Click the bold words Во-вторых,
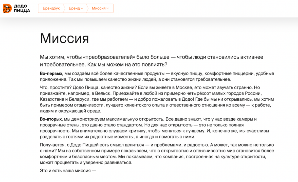This screenshot has height=182, width=298. (x=51, y=119)
